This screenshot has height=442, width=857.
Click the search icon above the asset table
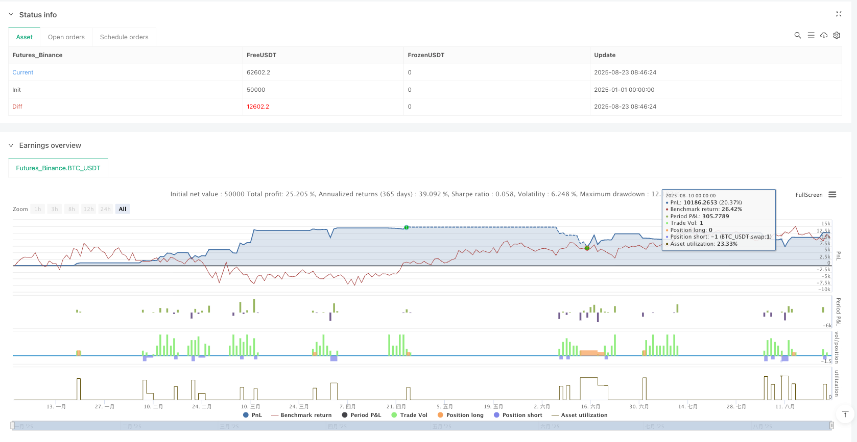coord(797,36)
